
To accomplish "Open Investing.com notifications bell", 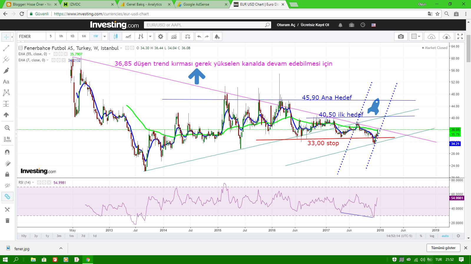I will (340, 25).
